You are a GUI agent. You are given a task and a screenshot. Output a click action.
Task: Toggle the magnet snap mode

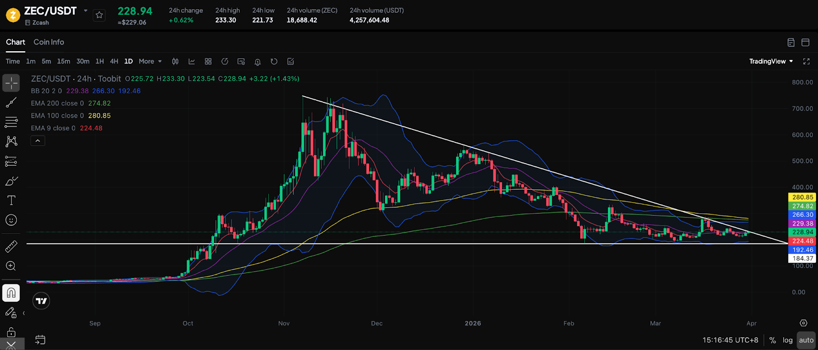coord(11,293)
